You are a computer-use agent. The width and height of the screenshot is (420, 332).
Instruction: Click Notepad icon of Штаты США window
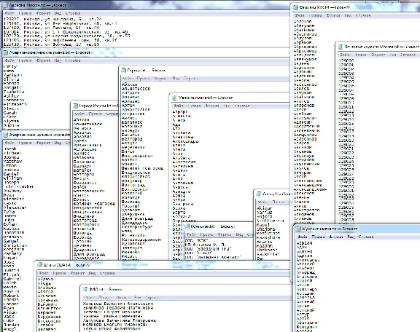(x=39, y=265)
